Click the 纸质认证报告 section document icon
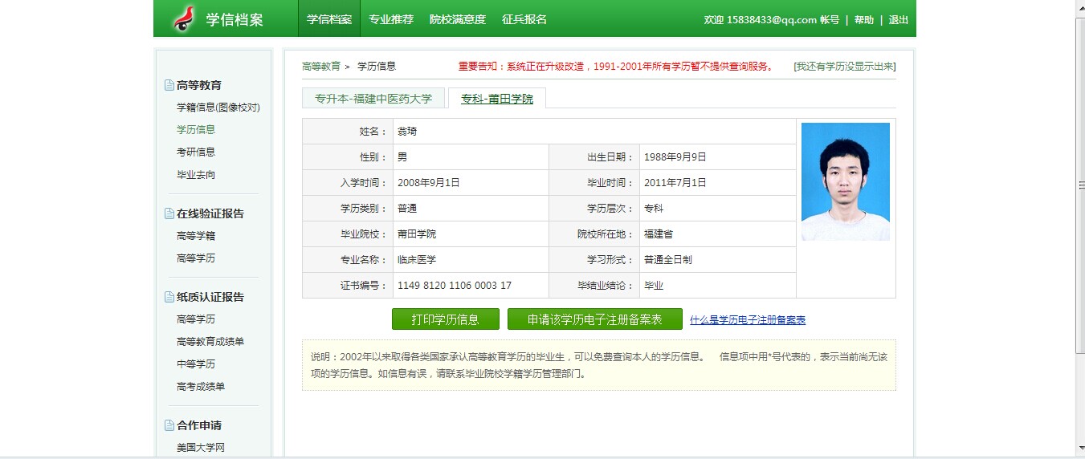 click(169, 297)
